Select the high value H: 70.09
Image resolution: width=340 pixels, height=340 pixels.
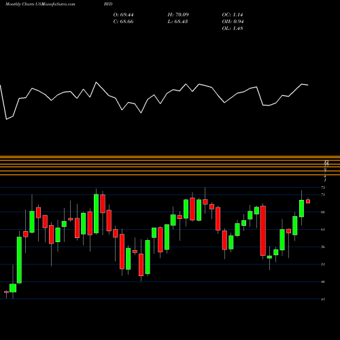pyautogui.click(x=178, y=15)
